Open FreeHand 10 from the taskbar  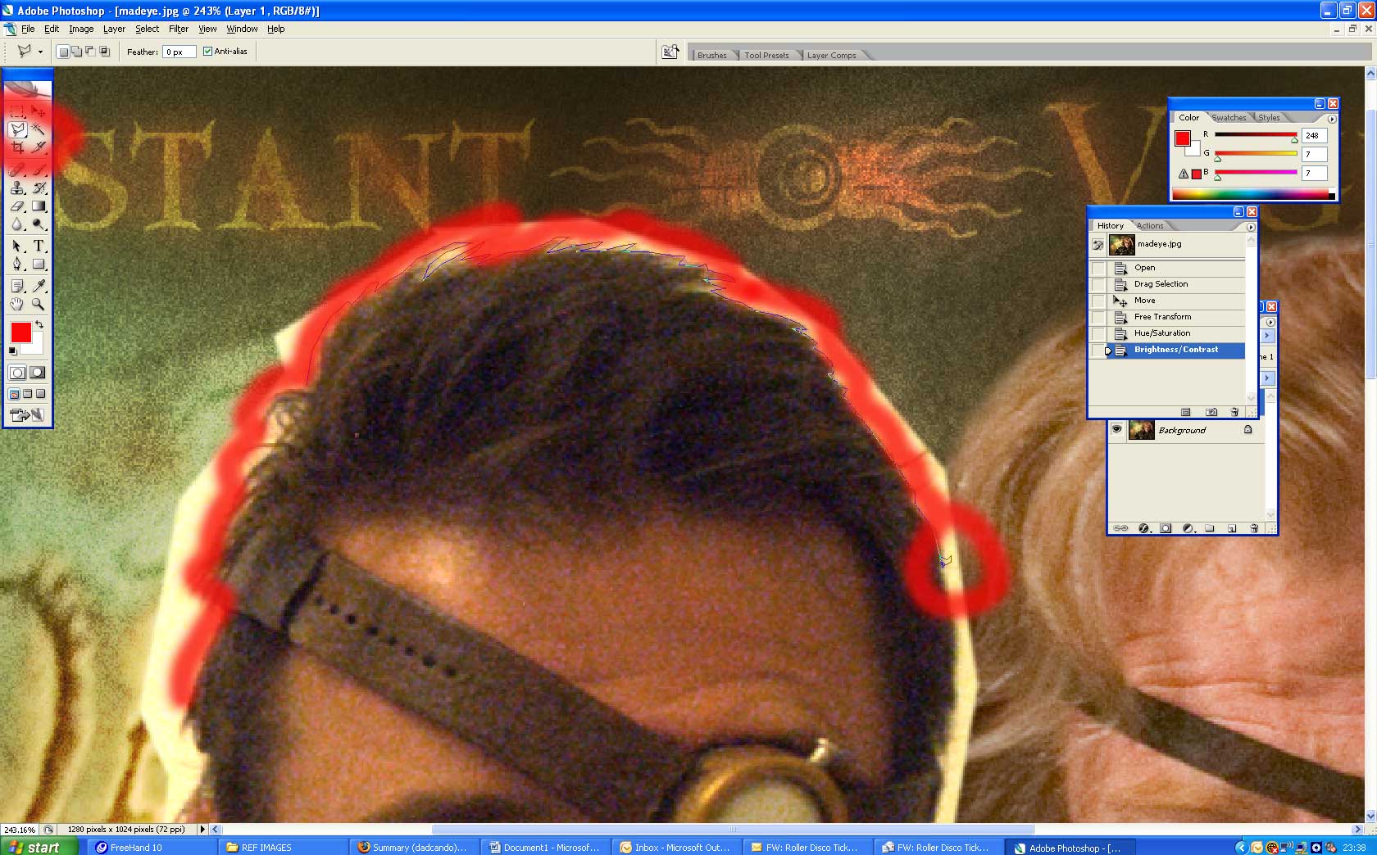(x=152, y=847)
